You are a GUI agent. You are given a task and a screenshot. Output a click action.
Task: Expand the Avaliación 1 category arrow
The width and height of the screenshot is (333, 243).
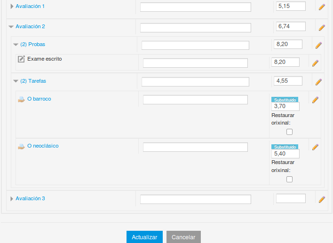coord(12,7)
